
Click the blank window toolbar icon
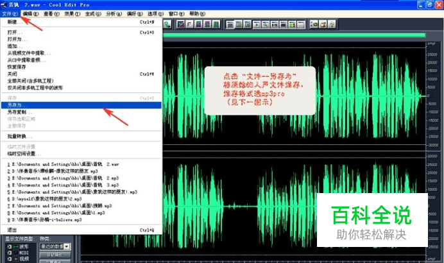pyautogui.click(x=301, y=24)
